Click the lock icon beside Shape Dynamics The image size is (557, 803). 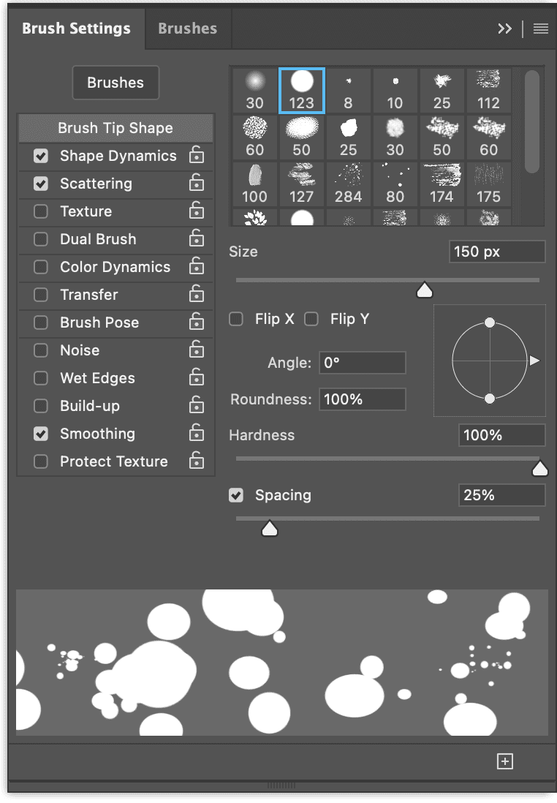pyautogui.click(x=196, y=155)
